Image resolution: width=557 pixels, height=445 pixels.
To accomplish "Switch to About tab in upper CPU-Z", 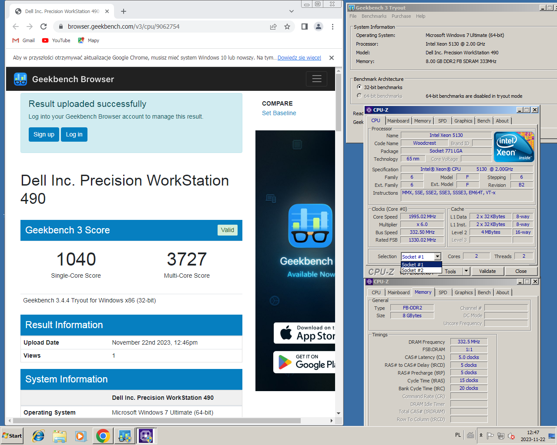I will pyautogui.click(x=502, y=121).
